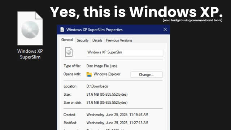Select the Modified date 11:27:13 AM value
The image size is (231, 130).
[117, 123]
